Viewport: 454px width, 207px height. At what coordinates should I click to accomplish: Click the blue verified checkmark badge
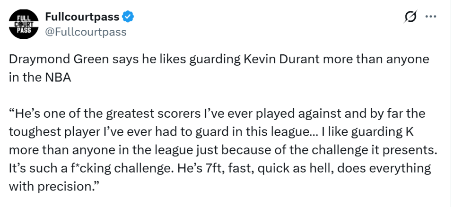[128, 17]
